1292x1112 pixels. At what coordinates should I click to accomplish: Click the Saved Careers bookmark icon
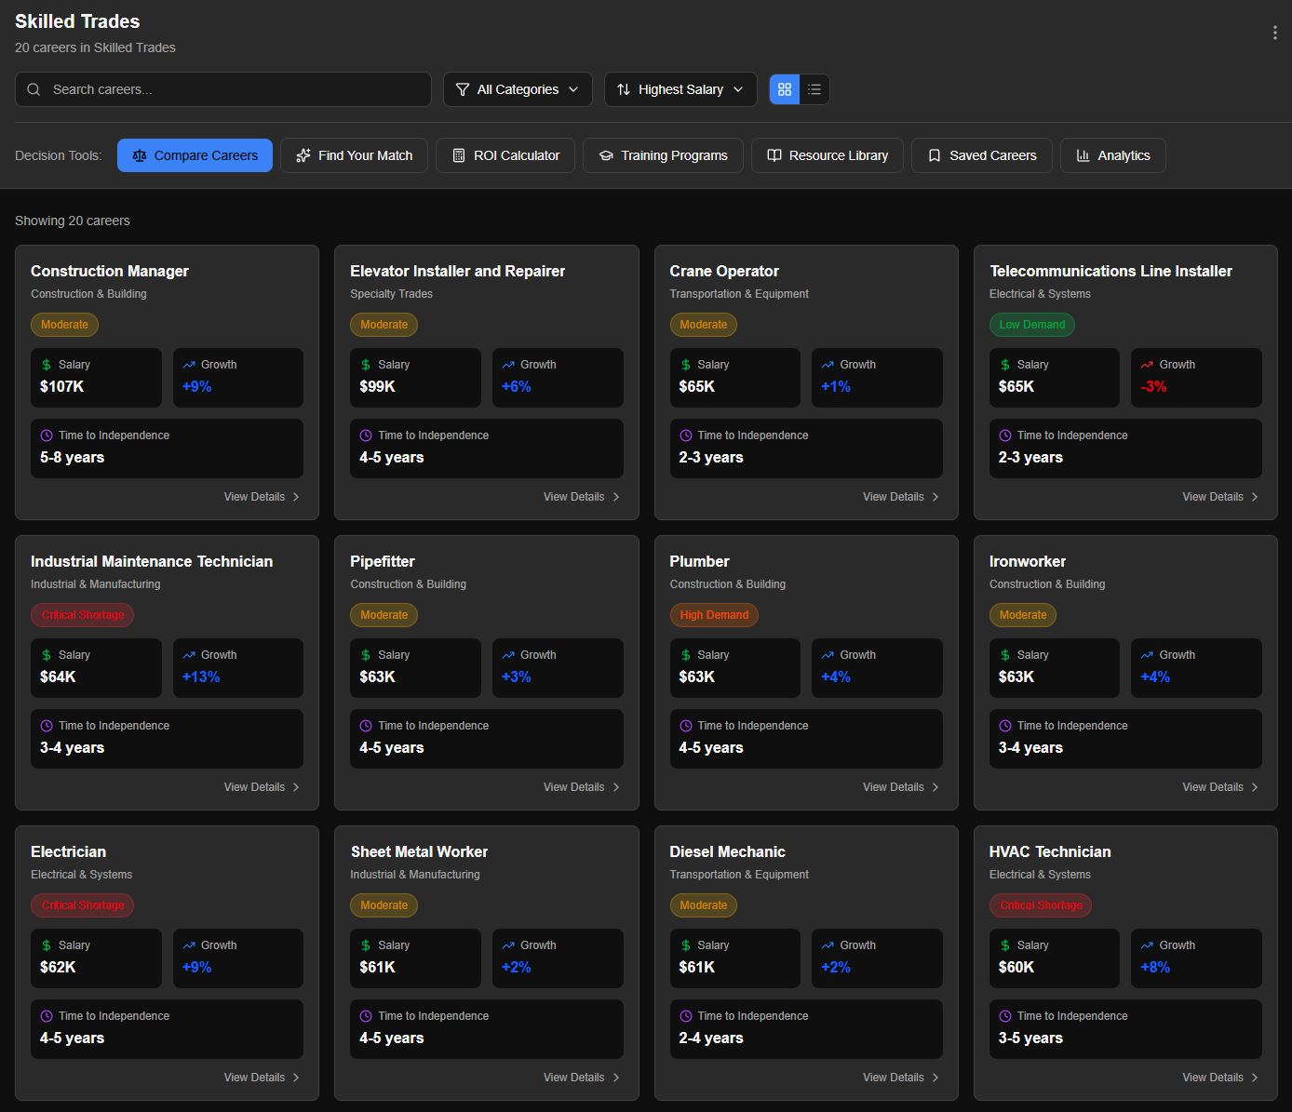934,154
